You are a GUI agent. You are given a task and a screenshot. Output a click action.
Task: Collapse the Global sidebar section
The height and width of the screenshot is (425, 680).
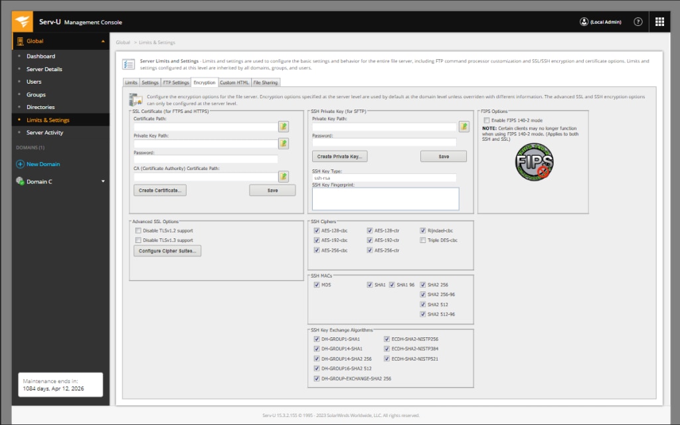103,41
